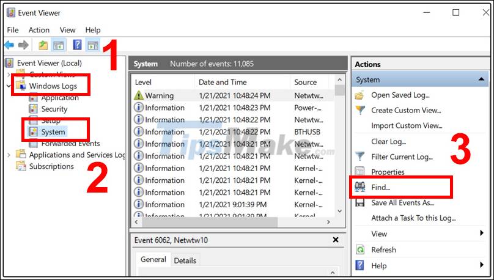Click the Save All Events floppy icon
Viewport: 494px width, 280px height.
pos(359,202)
